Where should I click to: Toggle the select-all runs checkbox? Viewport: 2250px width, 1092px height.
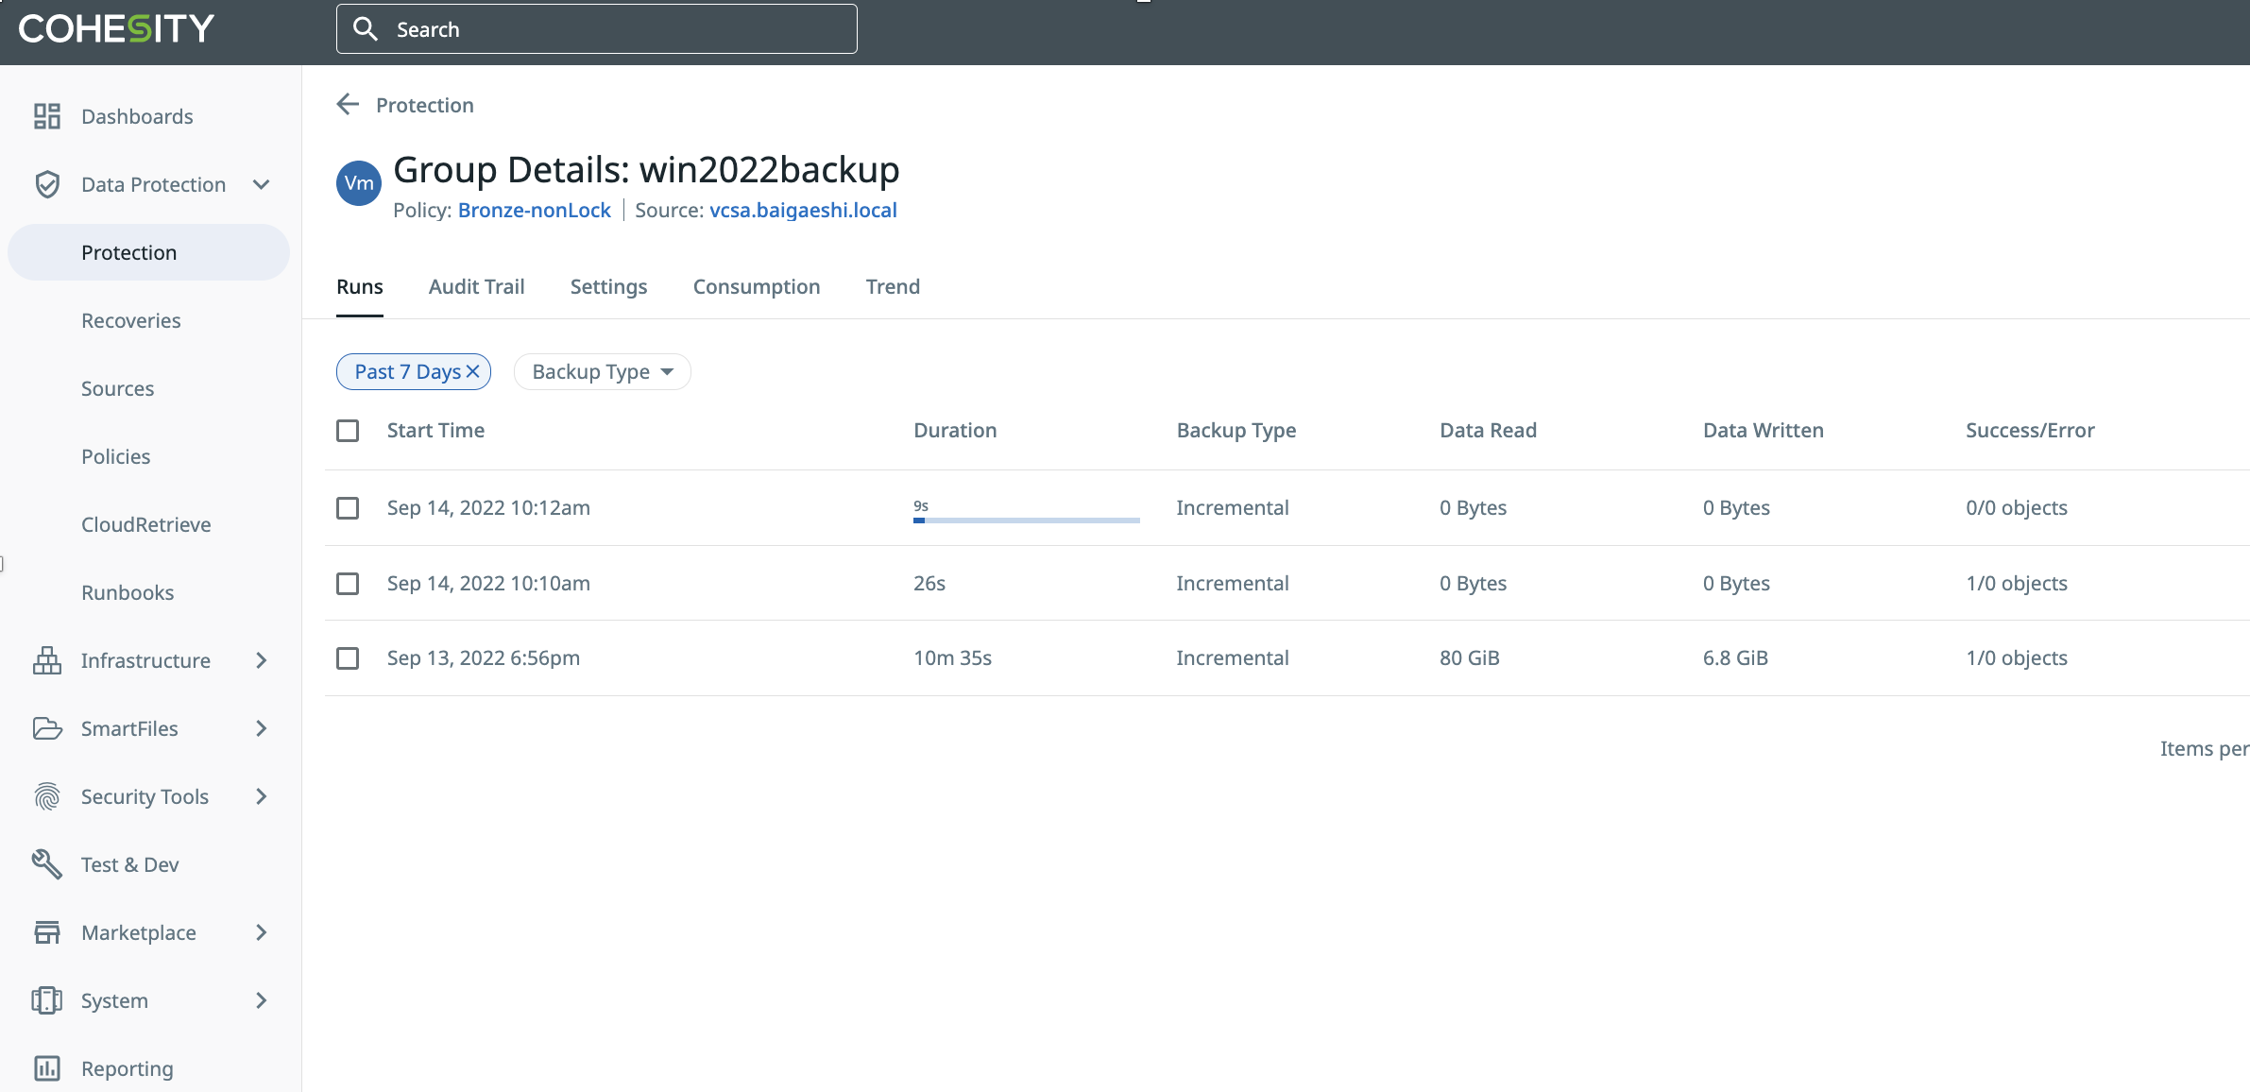pos(348,431)
